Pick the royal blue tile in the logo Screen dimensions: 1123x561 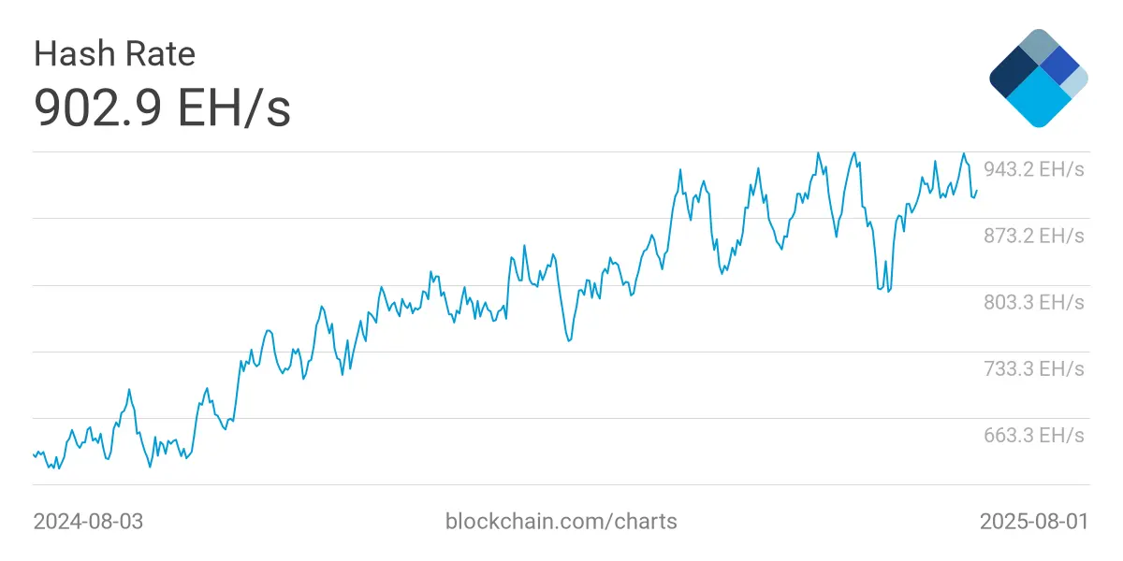1059,65
